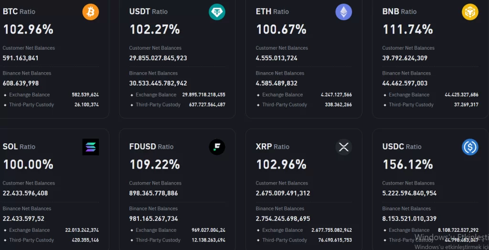Image resolution: width=489 pixels, height=250 pixels.
Task: Click FDUSD Binance Net Balances amount
Action: [153, 219]
